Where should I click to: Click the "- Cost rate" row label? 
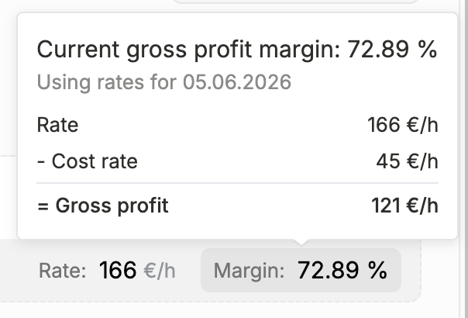coord(87,161)
